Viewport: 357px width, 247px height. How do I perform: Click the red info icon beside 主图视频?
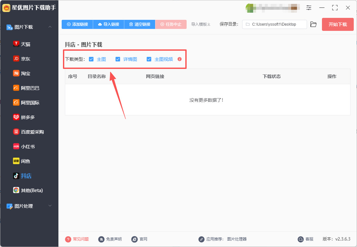[180, 59]
